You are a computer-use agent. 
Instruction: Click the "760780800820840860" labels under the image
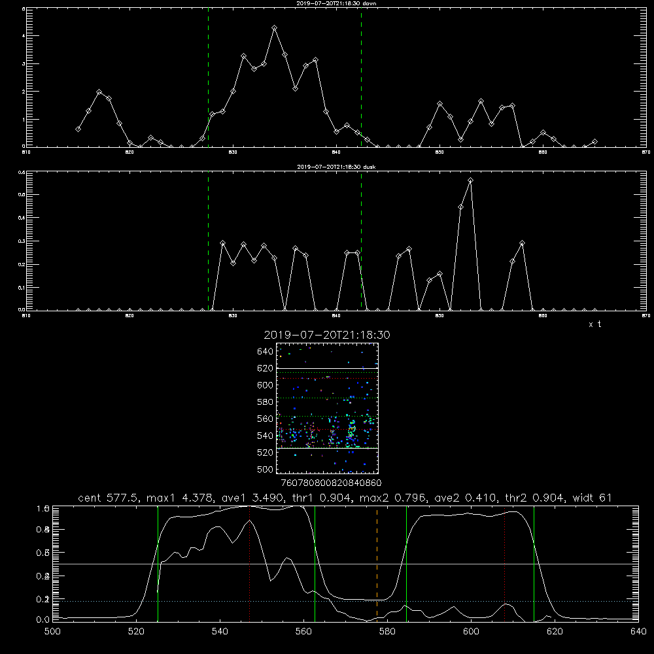pyautogui.click(x=331, y=483)
